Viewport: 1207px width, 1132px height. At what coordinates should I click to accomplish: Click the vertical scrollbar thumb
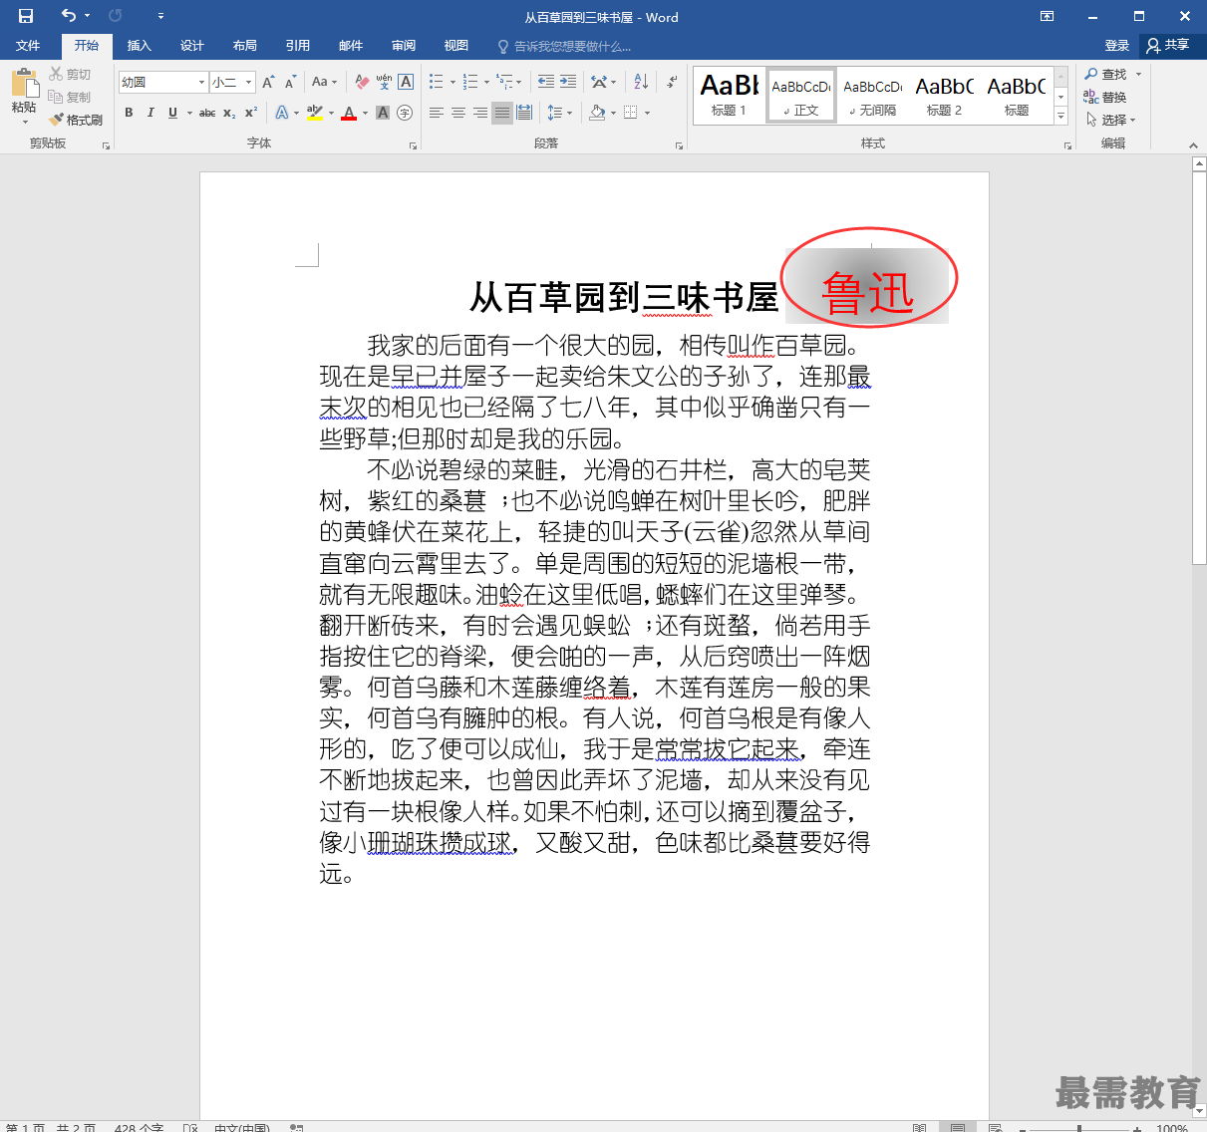pyautogui.click(x=1199, y=369)
